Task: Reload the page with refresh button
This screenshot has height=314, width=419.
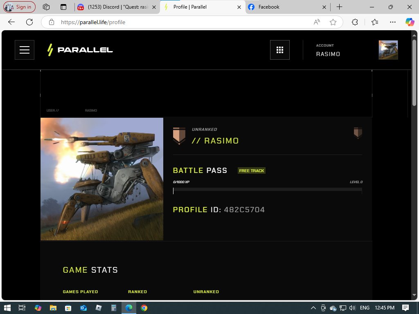Action: [x=29, y=22]
